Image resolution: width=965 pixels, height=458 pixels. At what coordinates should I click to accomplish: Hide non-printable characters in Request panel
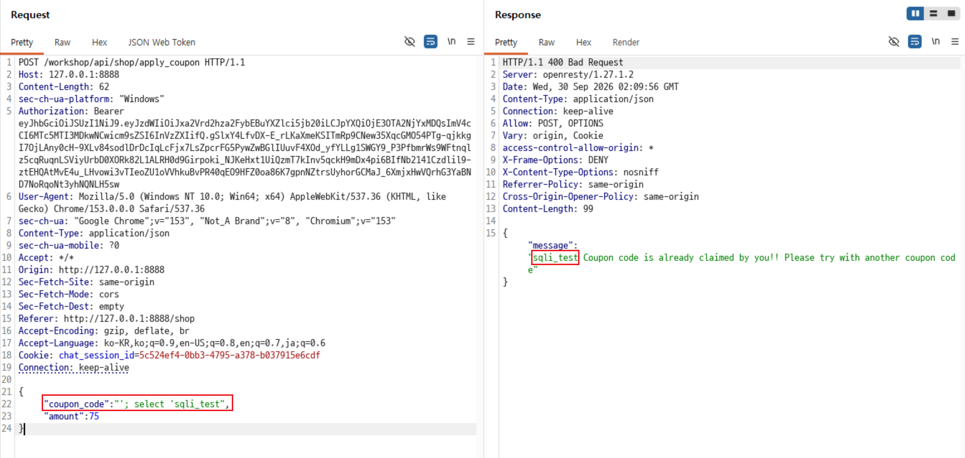pos(409,42)
